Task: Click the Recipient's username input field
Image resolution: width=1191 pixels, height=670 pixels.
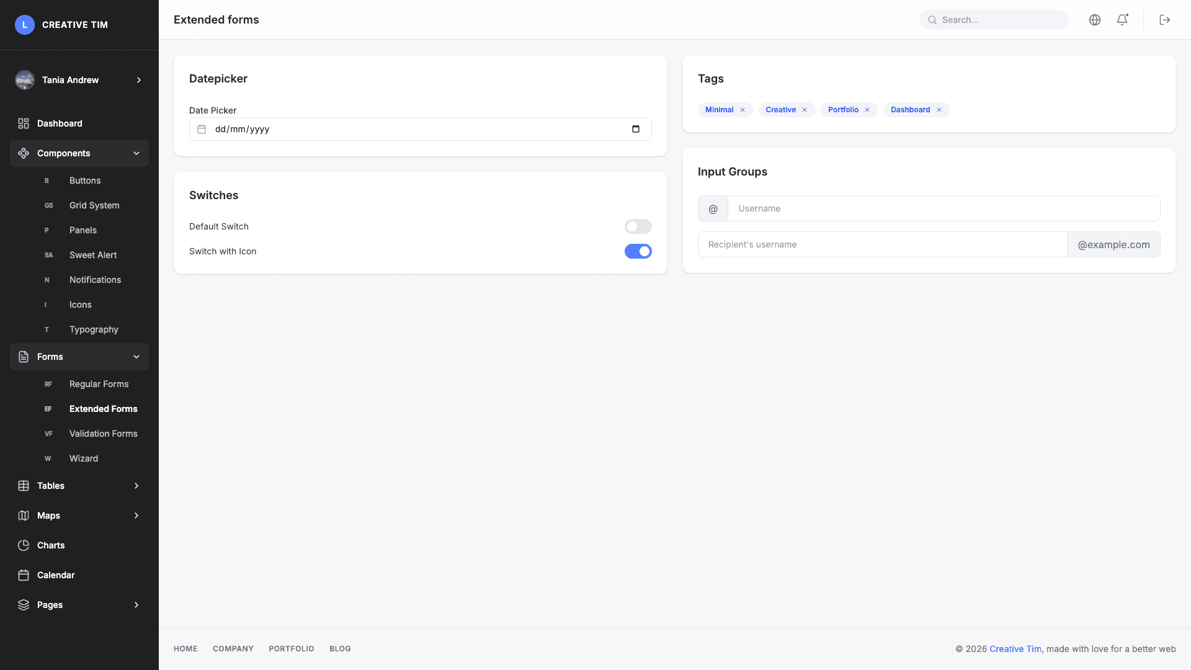Action: coord(881,244)
